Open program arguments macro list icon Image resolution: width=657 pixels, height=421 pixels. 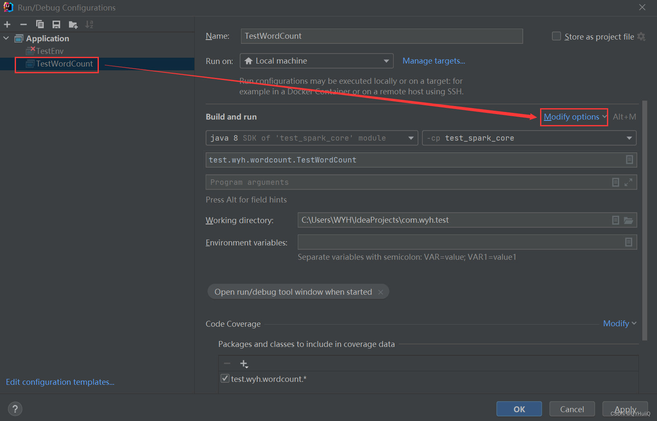616,182
